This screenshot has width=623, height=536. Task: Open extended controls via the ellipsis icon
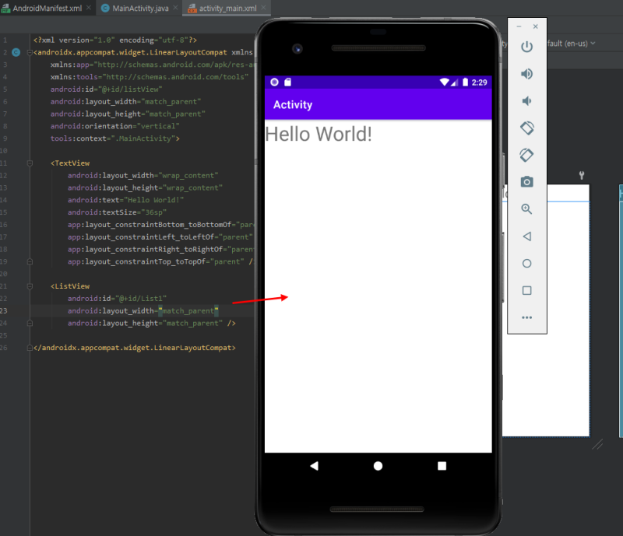[526, 317]
